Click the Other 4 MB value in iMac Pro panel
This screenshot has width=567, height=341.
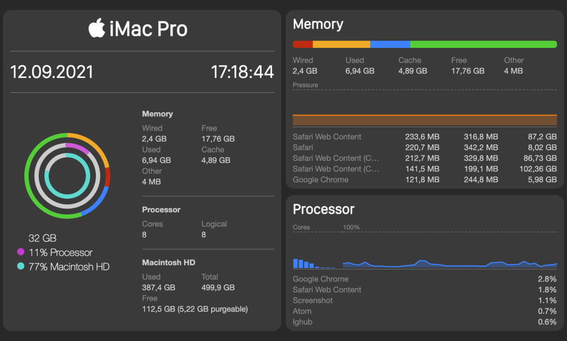152,181
